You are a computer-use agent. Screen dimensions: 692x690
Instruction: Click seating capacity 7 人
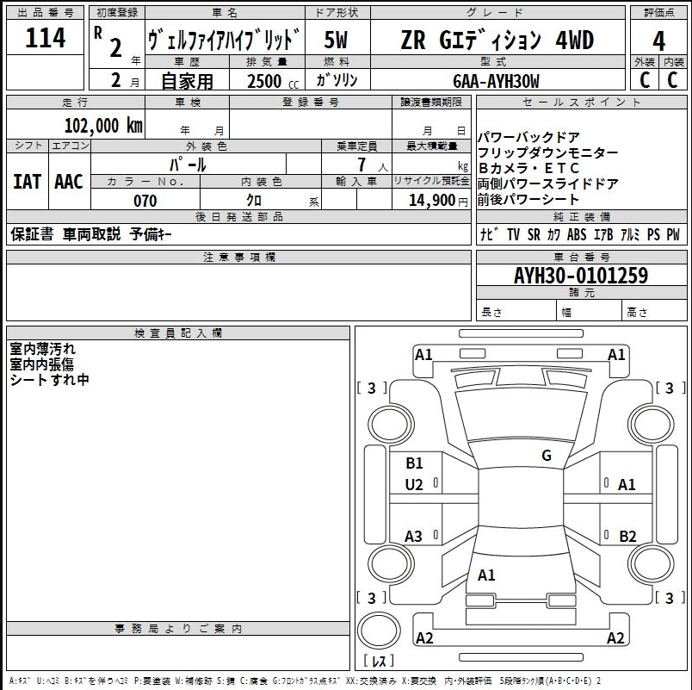point(372,165)
